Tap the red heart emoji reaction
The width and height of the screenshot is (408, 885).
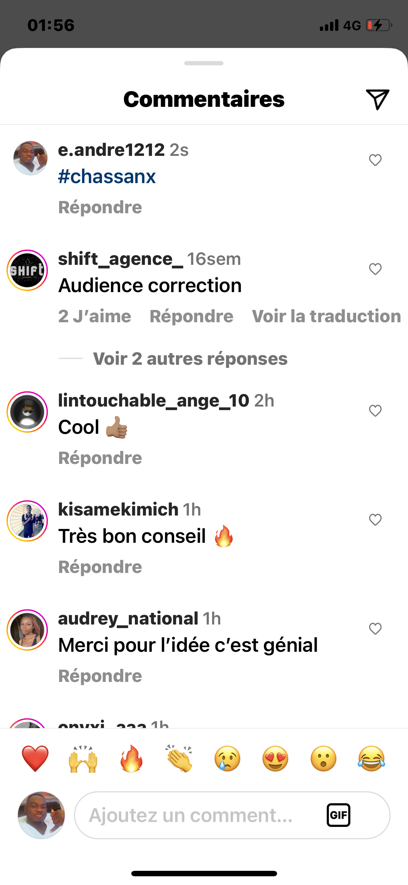(x=35, y=759)
